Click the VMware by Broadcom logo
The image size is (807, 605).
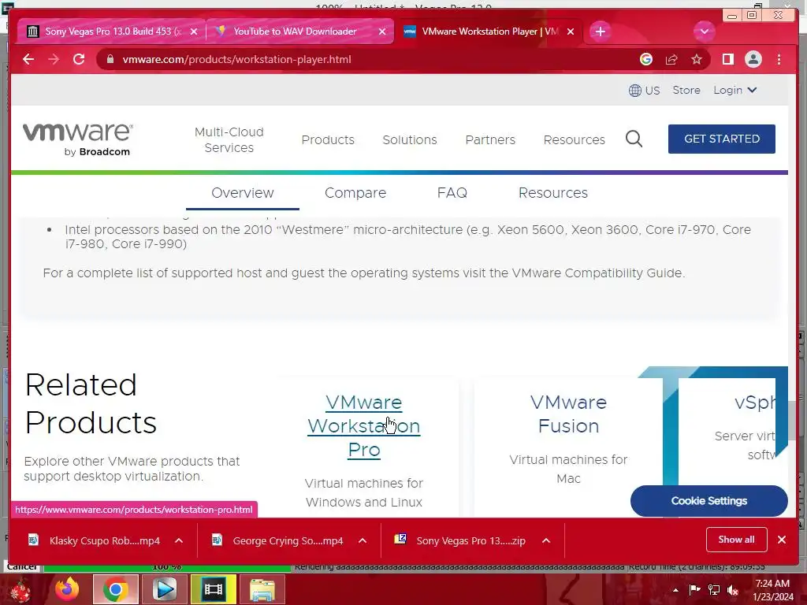coord(78,139)
